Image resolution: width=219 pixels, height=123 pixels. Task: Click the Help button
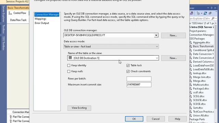click(x=178, y=119)
